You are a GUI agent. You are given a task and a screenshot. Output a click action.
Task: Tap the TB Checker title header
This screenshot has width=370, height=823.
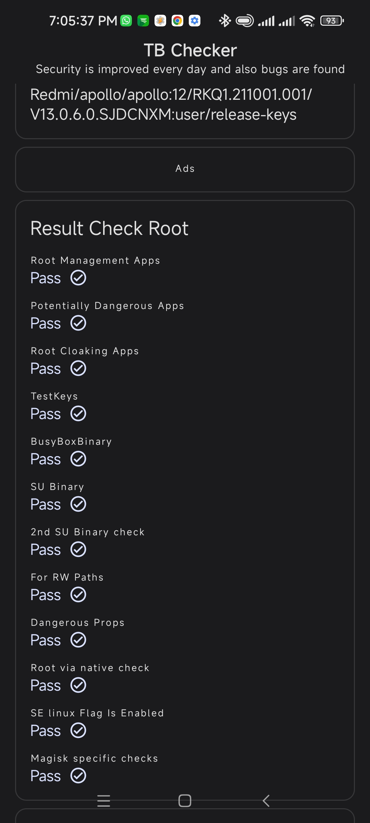(190, 50)
